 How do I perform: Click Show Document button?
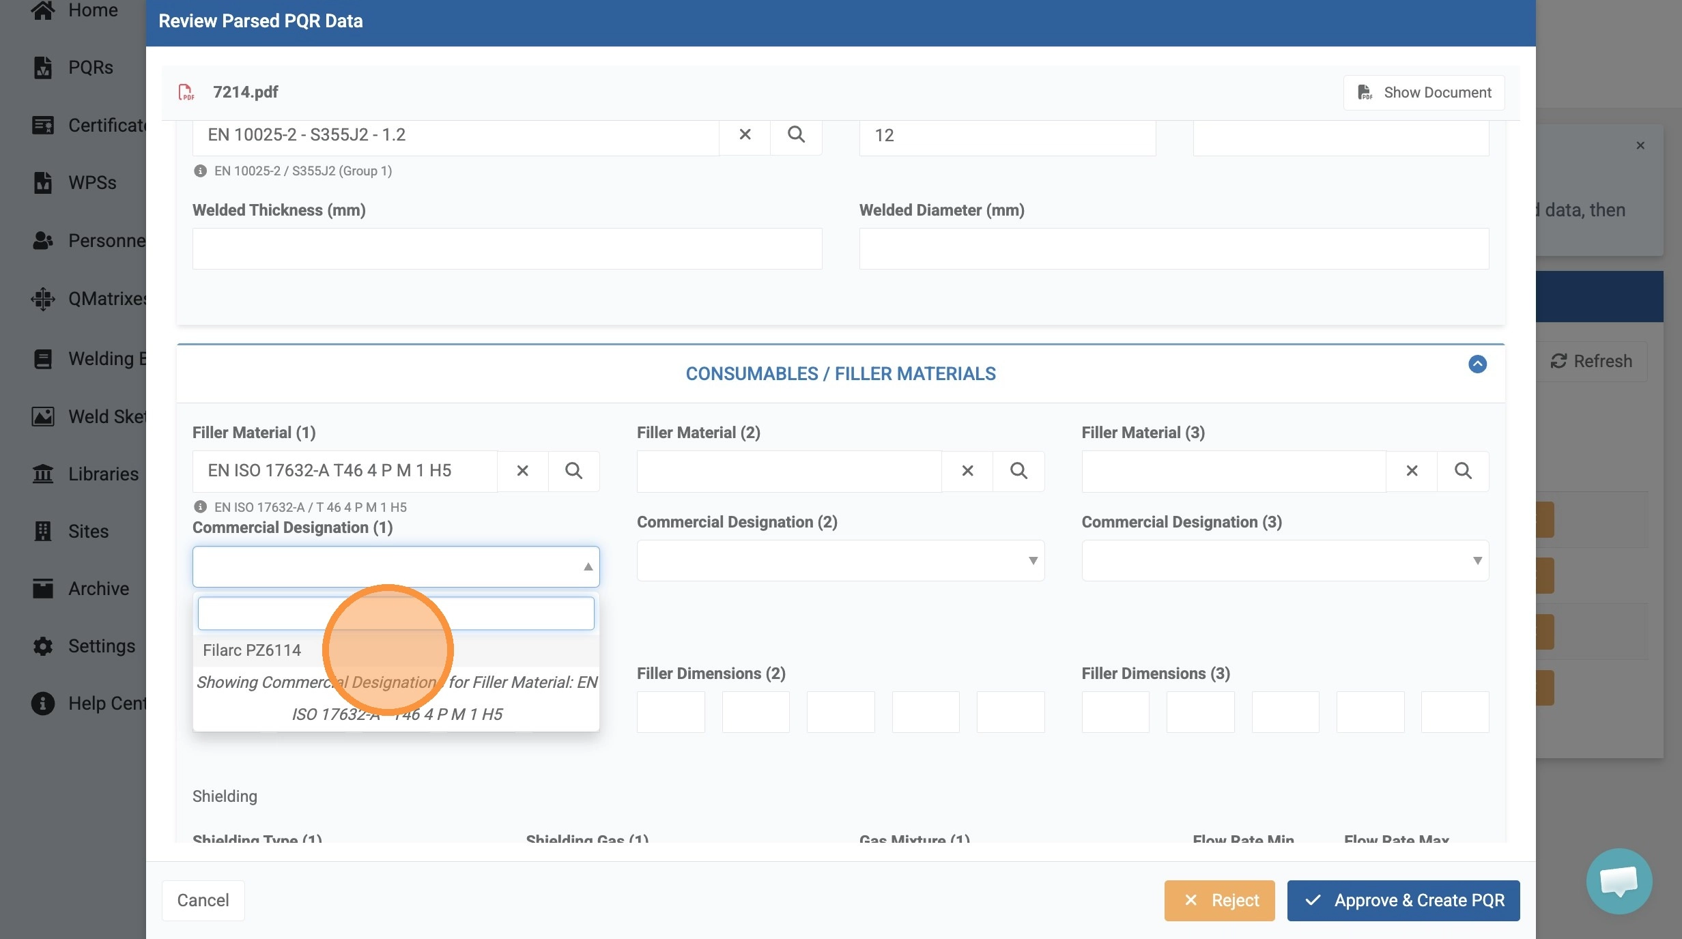pos(1424,92)
